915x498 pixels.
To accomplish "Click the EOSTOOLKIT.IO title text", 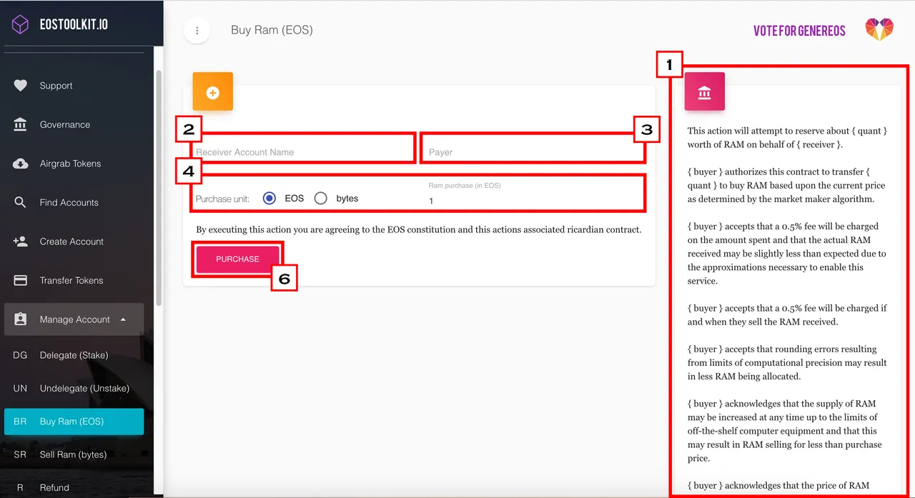I will (x=74, y=24).
